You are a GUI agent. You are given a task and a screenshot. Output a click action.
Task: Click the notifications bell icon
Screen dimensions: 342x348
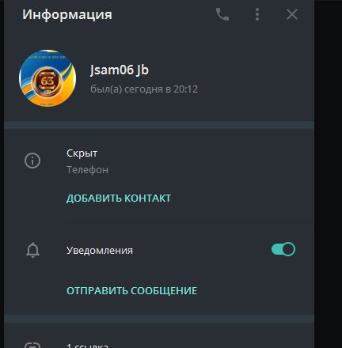pos(32,250)
